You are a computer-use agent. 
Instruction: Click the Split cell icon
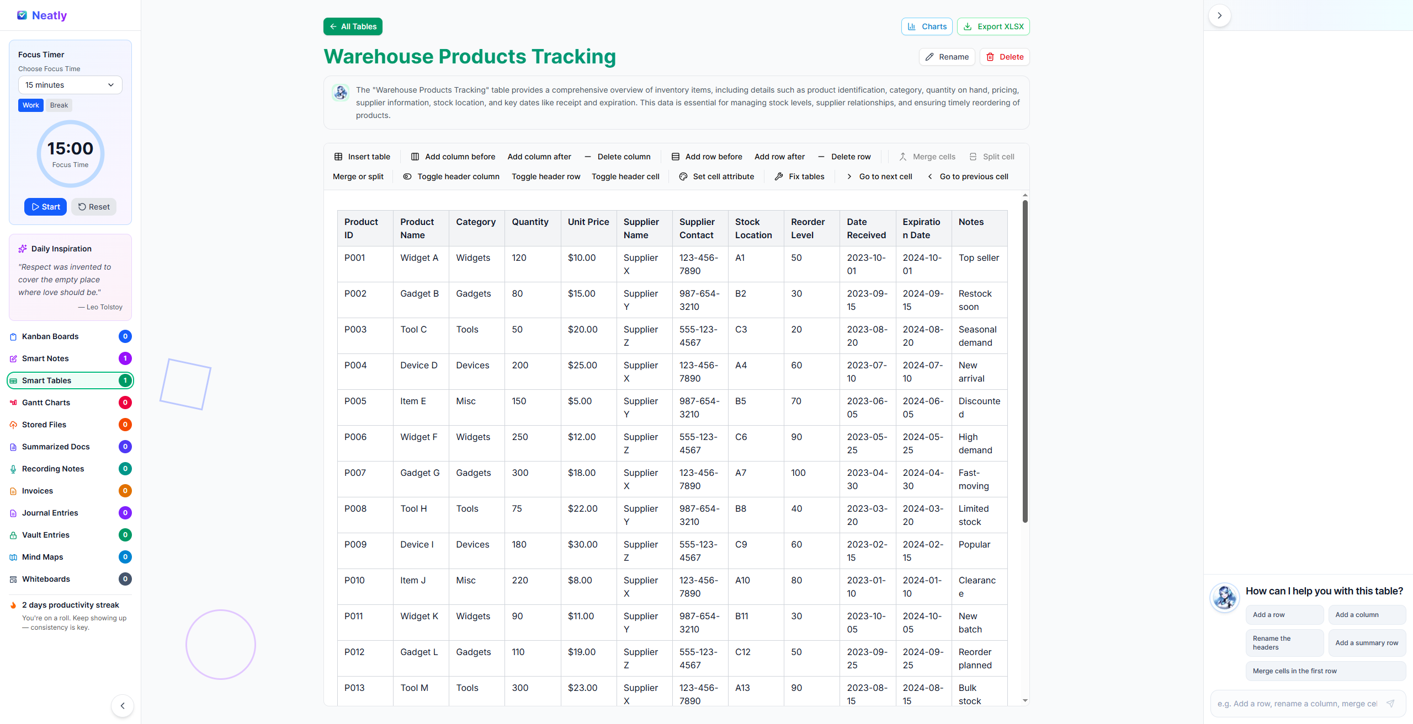click(x=973, y=157)
